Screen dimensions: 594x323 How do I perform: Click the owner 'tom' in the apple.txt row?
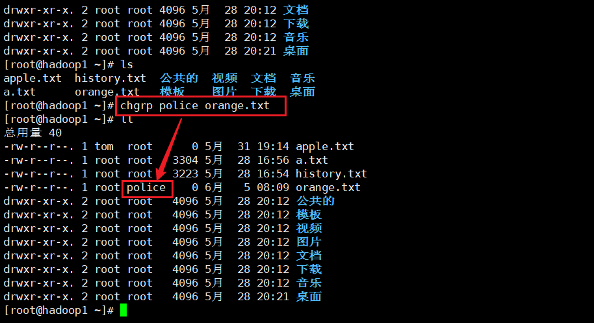[x=104, y=146]
